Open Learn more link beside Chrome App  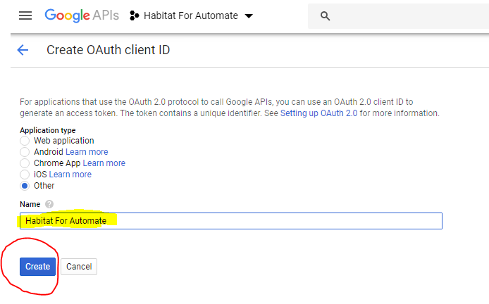104,163
